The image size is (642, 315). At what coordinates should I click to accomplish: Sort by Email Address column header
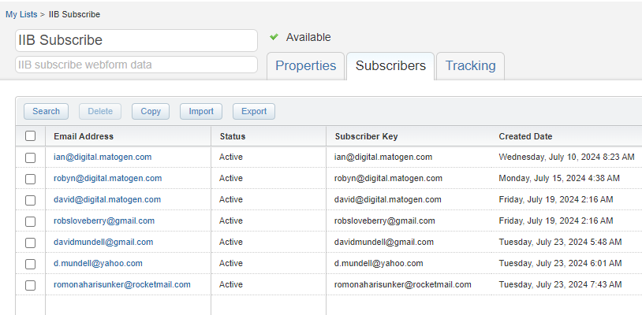click(x=84, y=136)
